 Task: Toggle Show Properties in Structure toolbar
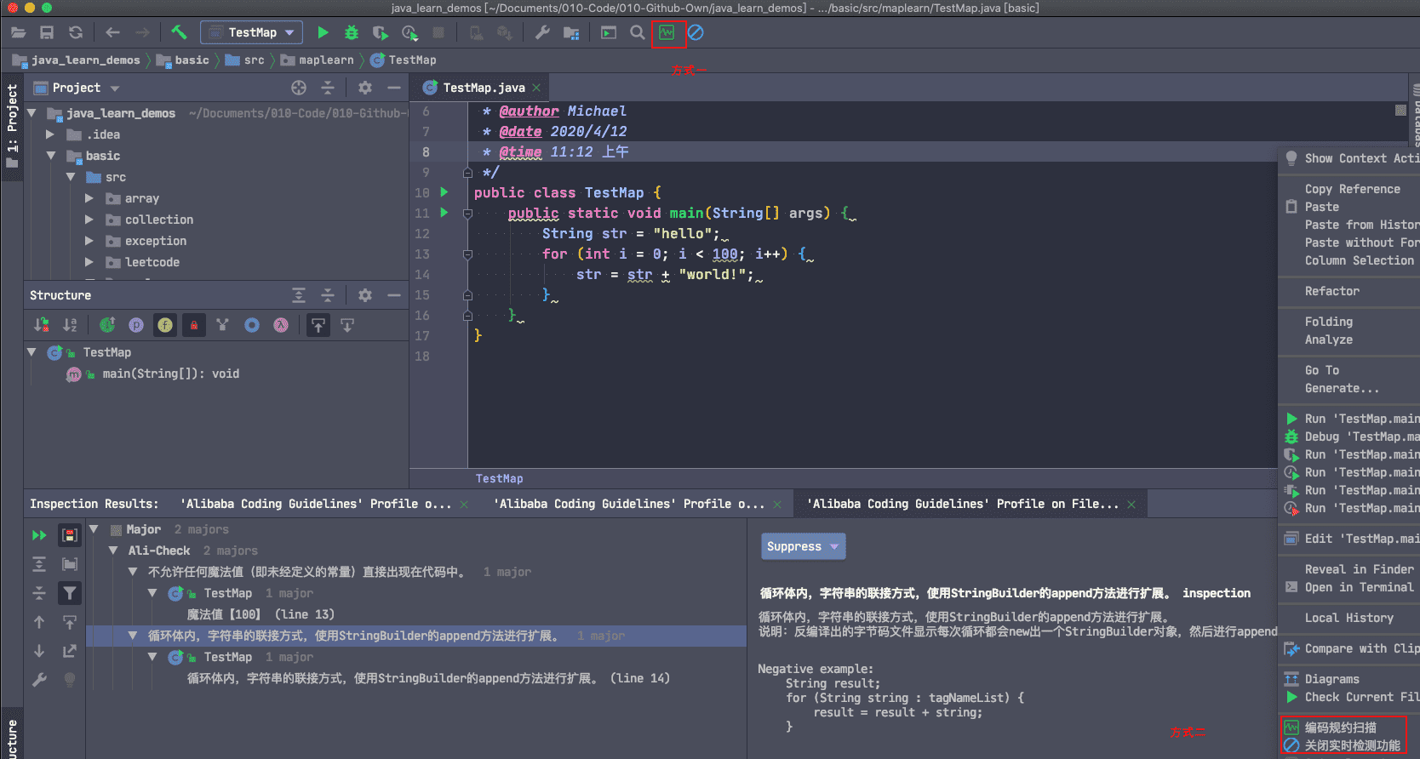(x=136, y=325)
